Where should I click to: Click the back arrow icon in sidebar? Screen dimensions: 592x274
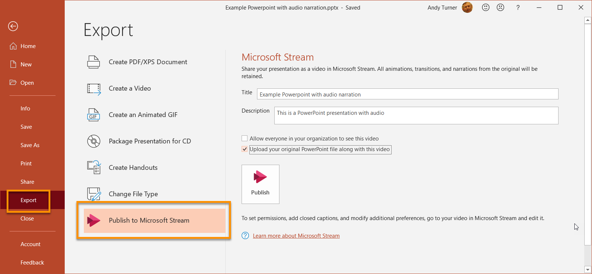coord(13,26)
